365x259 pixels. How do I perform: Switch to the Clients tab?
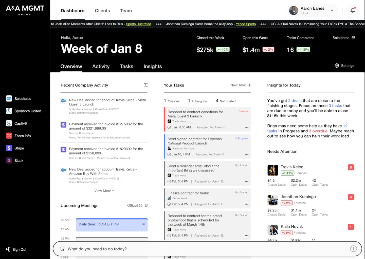pos(102,11)
